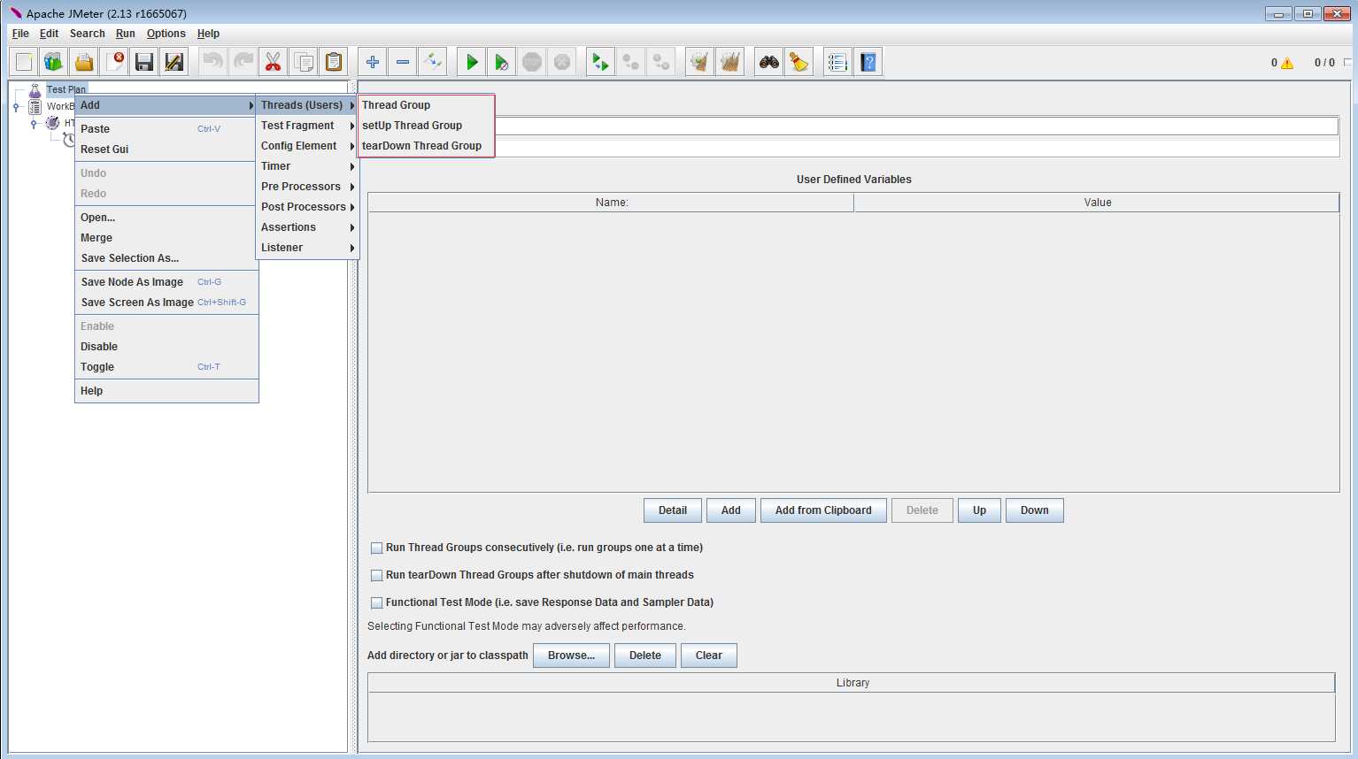
Task: Open the Function Helper dialog icon
Action: (838, 62)
